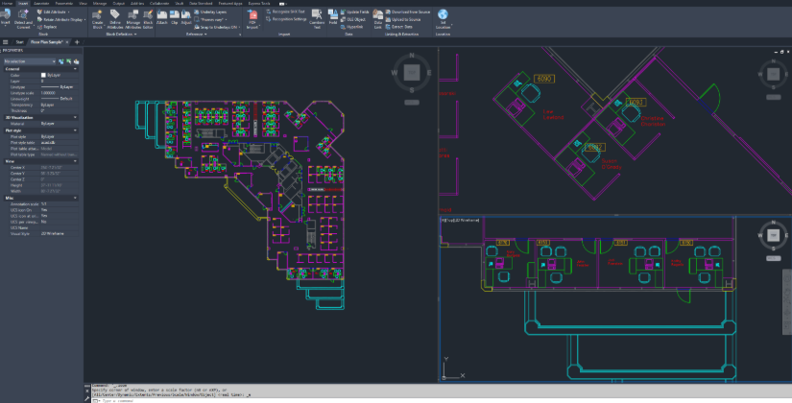792x403 pixels.
Task: Open the Data Link manager
Action: pos(378,18)
